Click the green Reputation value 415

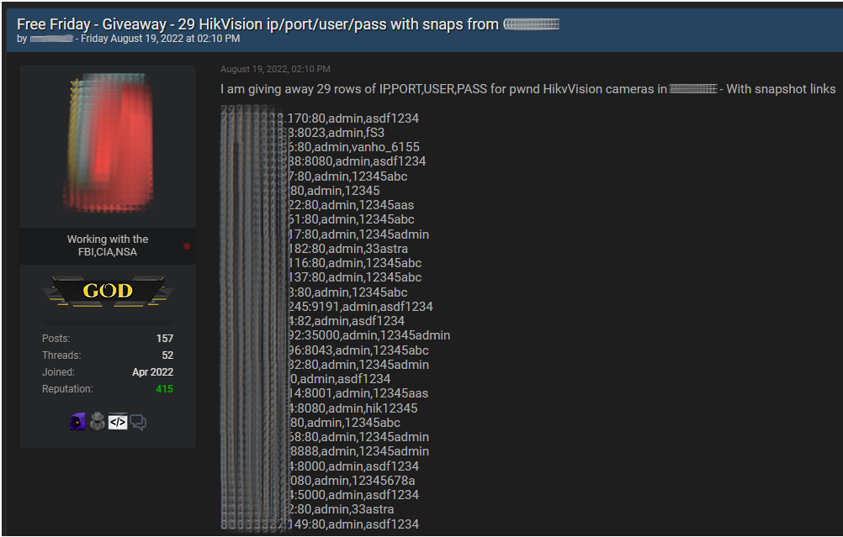tap(165, 389)
